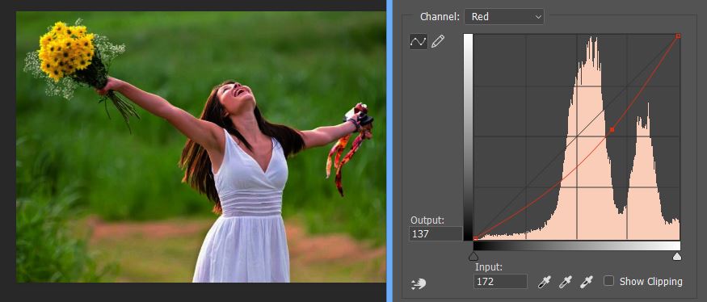Pick the gray point eyedropper

(565, 282)
